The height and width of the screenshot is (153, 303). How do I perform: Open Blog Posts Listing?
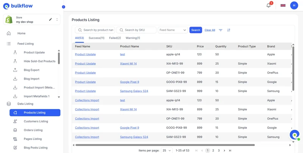click(36, 148)
